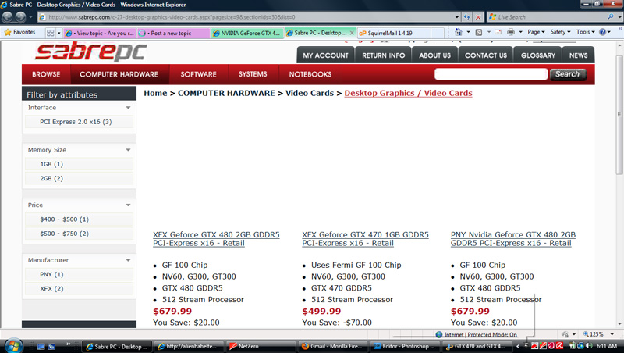The image size is (624, 353).
Task: Go back with the browser Back arrow
Action: 8,17
